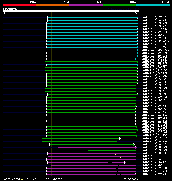Select the UniRef100_Q2N2K1 label
Image resolution: width=172 pixels, height=181 pixels.
tap(154, 97)
